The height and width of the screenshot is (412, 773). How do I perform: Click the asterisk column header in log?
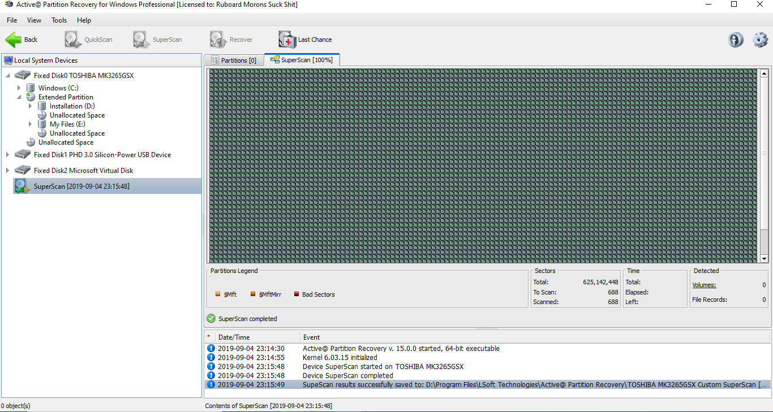tap(209, 337)
